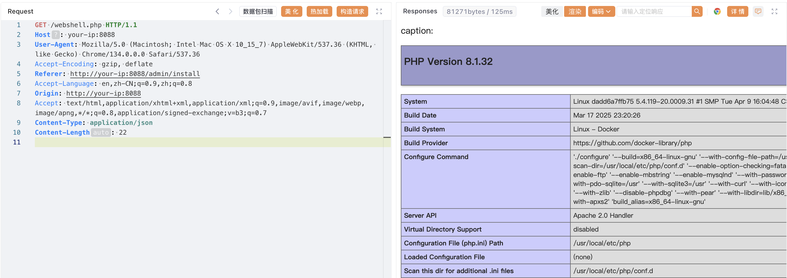Go to the next request with right chevron
This screenshot has height=278, width=787.
pos(230,12)
